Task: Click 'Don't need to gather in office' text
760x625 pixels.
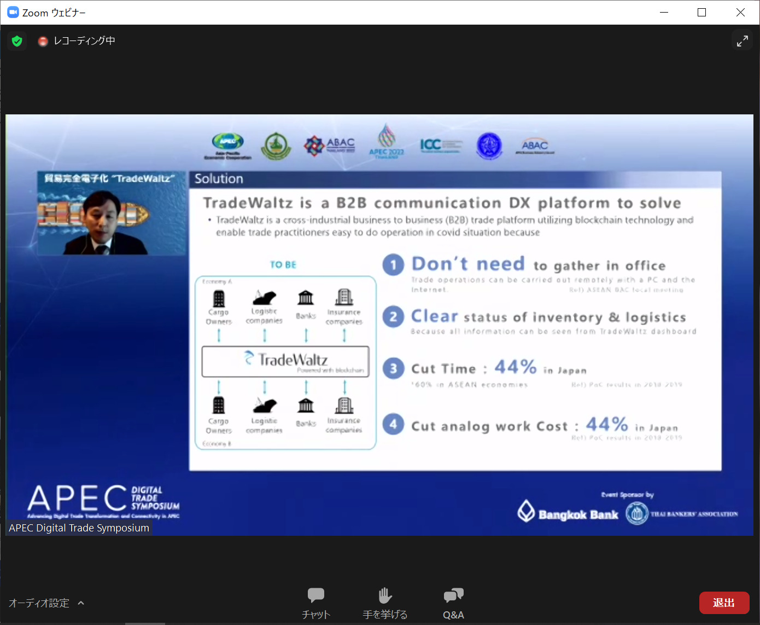Action: point(539,264)
